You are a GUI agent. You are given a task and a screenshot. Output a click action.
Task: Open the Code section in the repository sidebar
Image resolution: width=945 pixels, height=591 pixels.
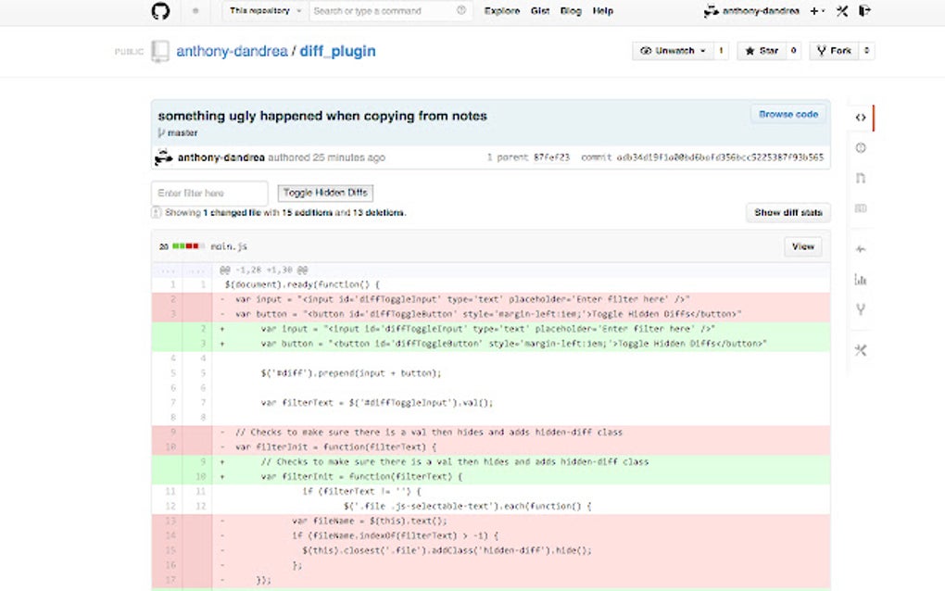860,118
